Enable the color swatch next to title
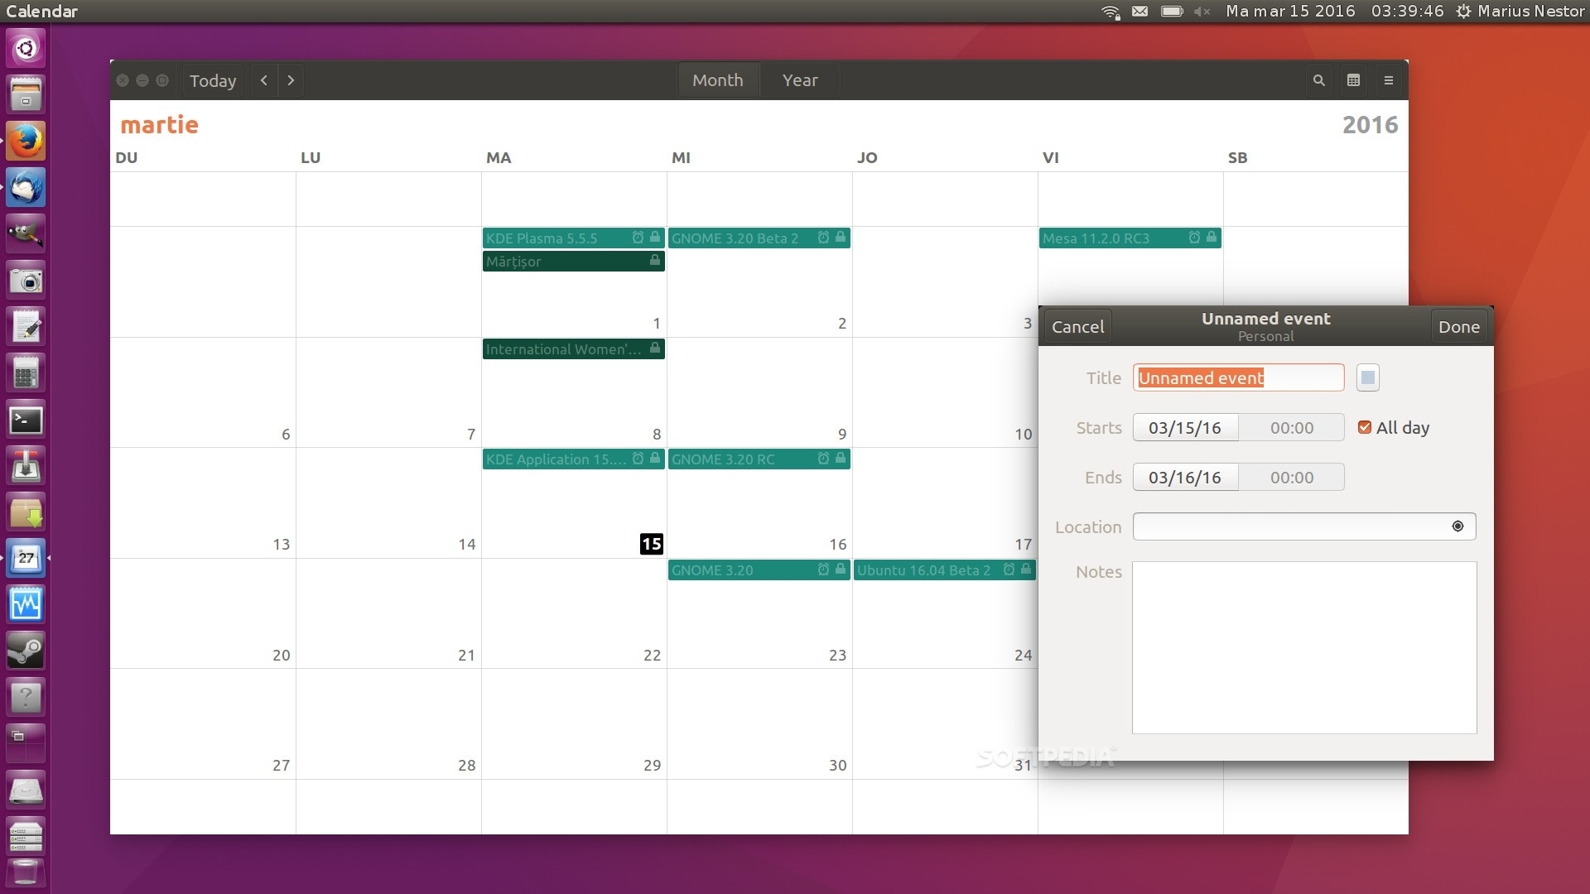Image resolution: width=1590 pixels, height=894 pixels. pos(1367,377)
